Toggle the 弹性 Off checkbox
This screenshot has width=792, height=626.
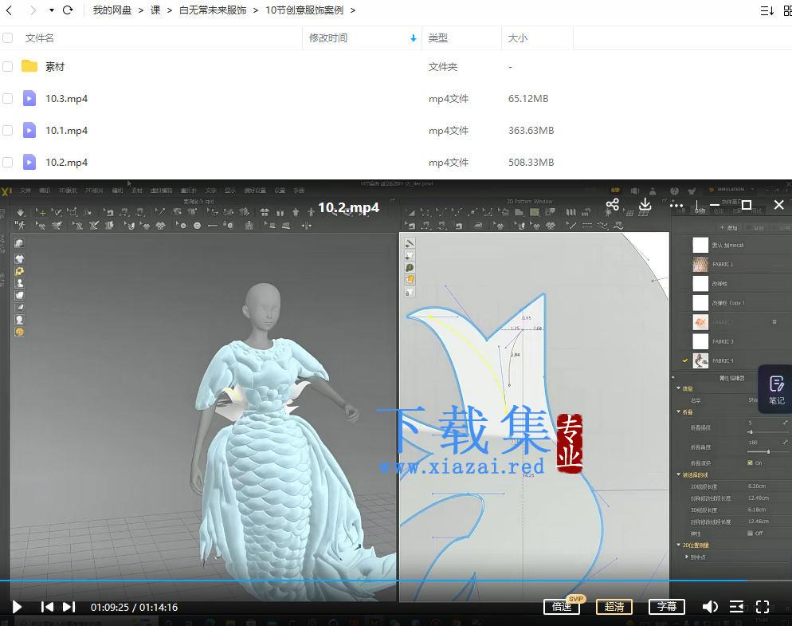coord(750,533)
